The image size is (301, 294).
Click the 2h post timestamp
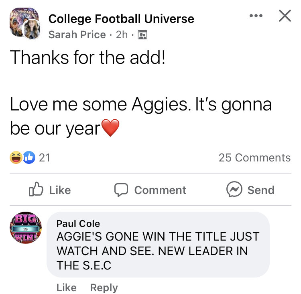point(121,35)
